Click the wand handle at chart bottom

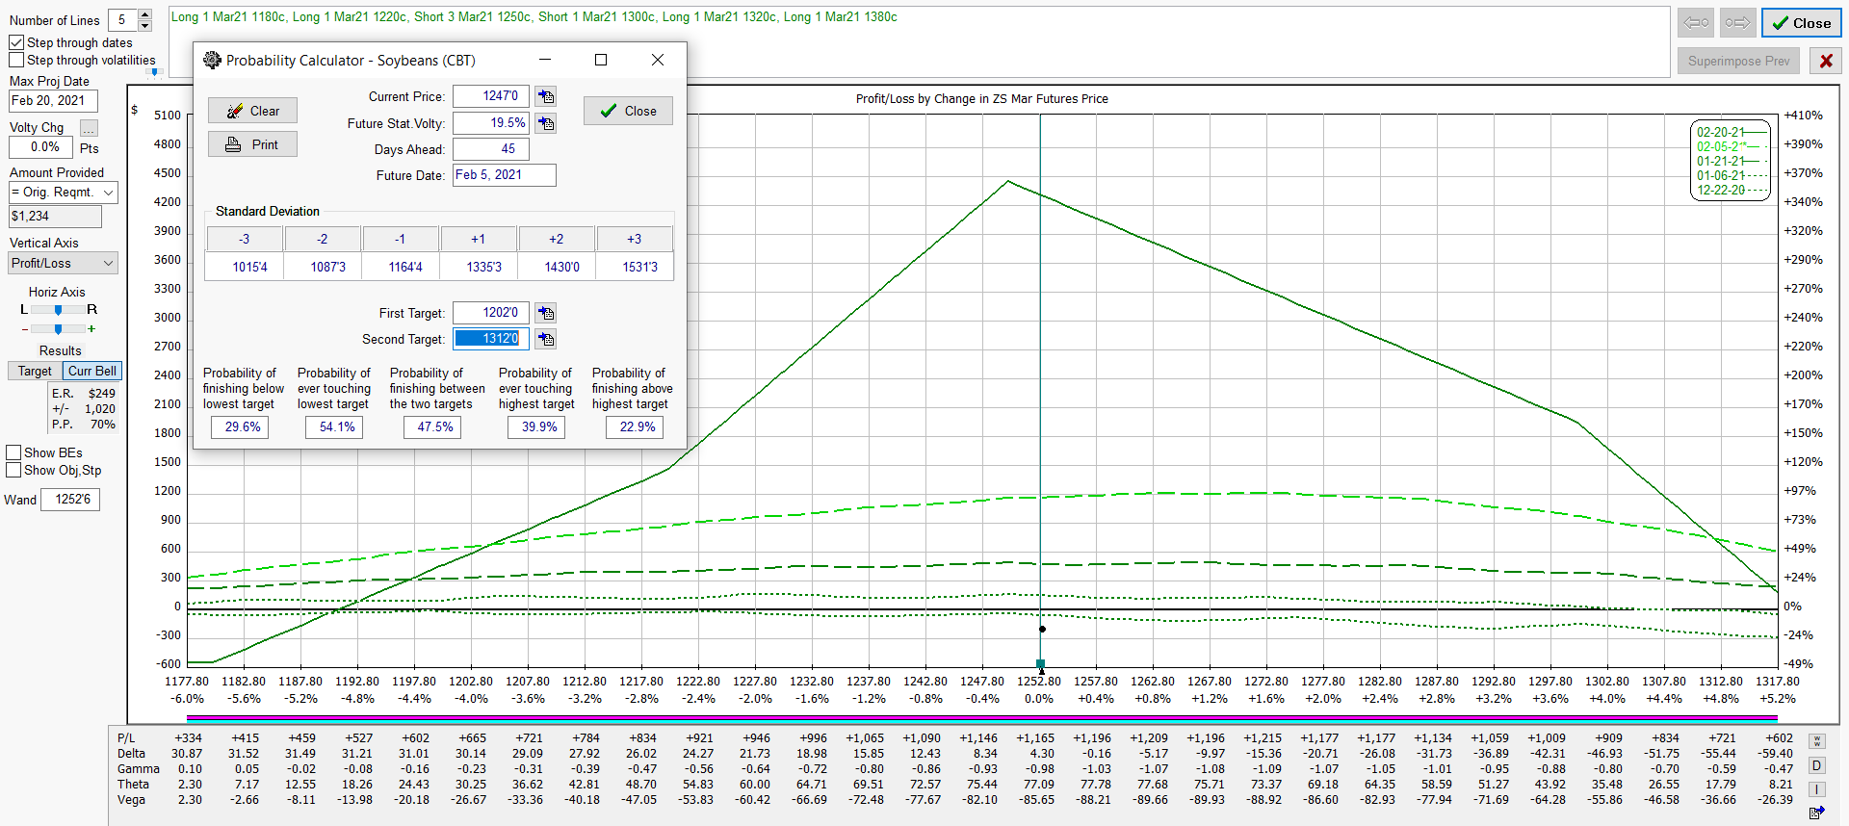click(1040, 663)
